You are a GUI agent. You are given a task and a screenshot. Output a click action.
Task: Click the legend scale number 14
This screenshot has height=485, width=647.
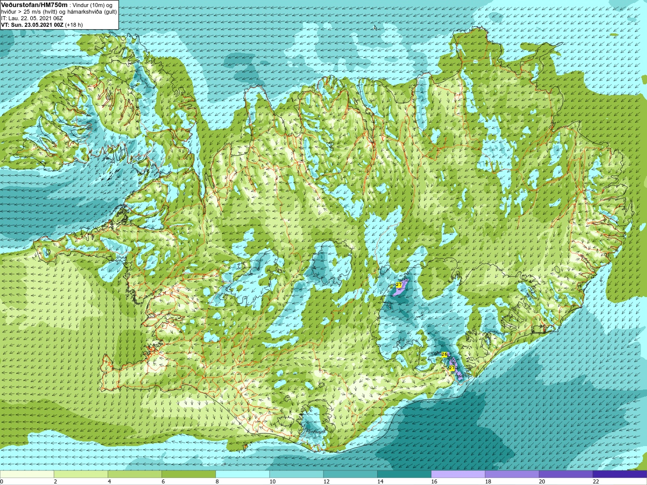click(x=381, y=481)
